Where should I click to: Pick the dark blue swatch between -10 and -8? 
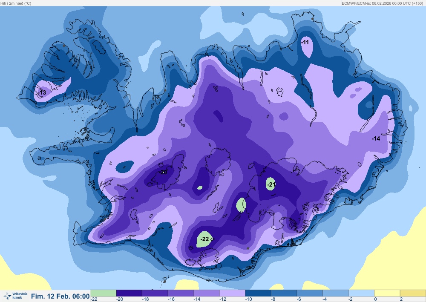[x=258, y=293]
